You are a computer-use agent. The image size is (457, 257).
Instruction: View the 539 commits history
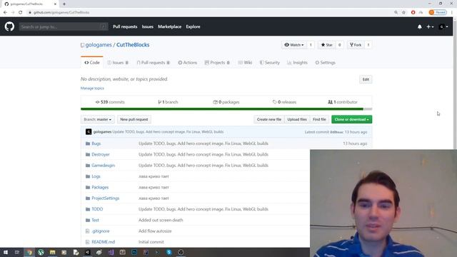[110, 102]
